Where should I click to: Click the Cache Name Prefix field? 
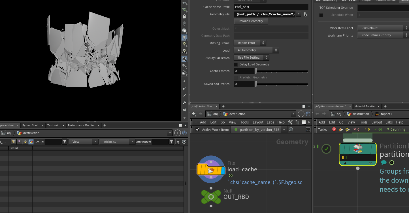pos(271,7)
